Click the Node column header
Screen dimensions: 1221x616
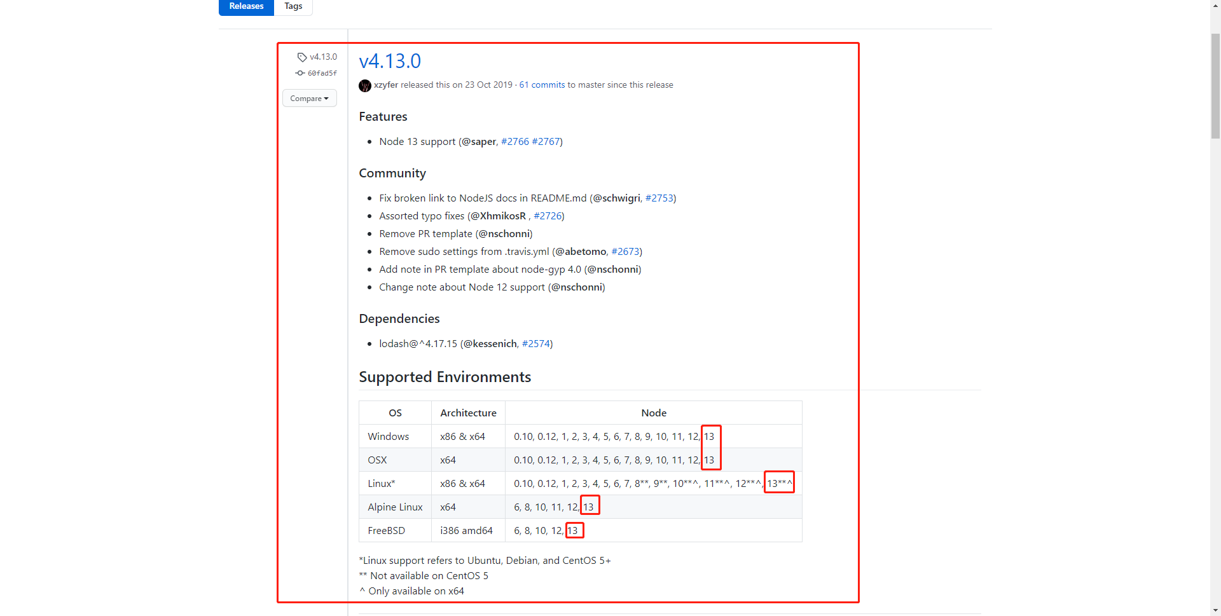(x=654, y=413)
